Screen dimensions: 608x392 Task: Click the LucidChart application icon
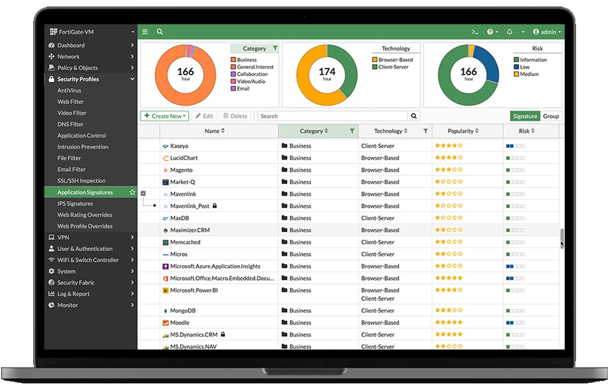[165, 158]
